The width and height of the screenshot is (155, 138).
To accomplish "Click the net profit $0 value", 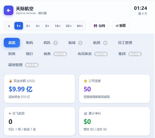I will [x=87, y=122].
